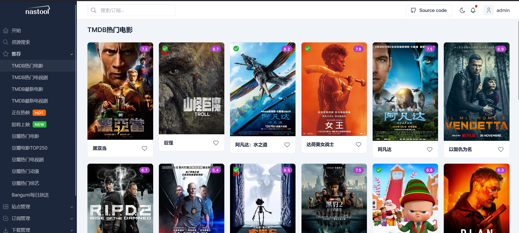Click the Source code button
This screenshot has width=519, height=233.
[x=429, y=10]
